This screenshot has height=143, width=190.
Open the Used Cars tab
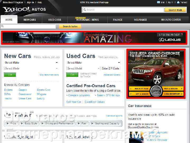pyautogui.click(x=55, y=20)
